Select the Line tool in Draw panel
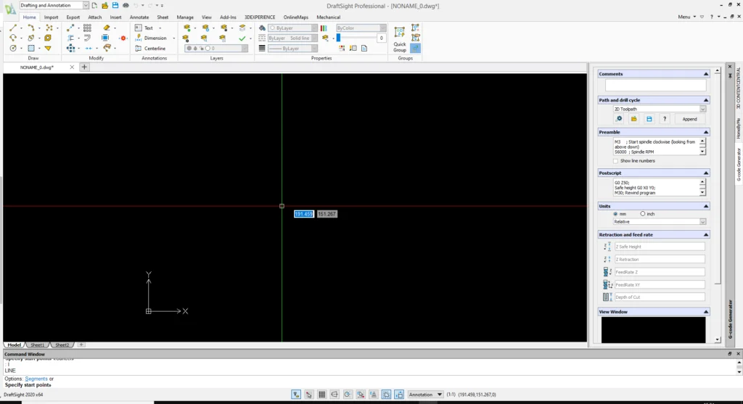Image resolution: width=743 pixels, height=404 pixels. [x=13, y=28]
